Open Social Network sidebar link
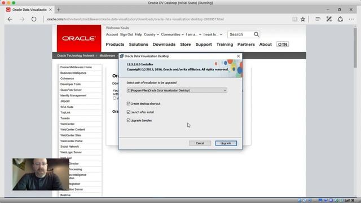This screenshot has width=361, height=203. pos(69,147)
